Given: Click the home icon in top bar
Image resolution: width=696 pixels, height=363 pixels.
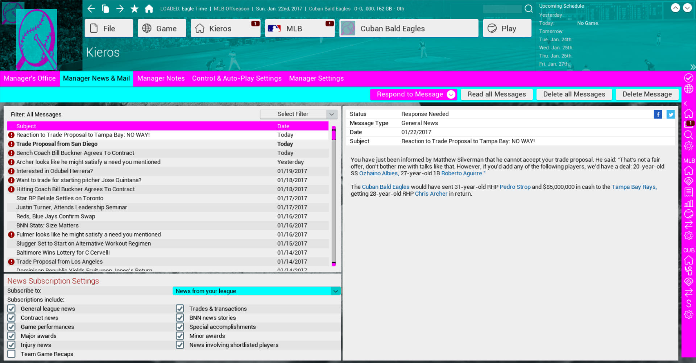Looking at the screenshot, I should [x=149, y=8].
